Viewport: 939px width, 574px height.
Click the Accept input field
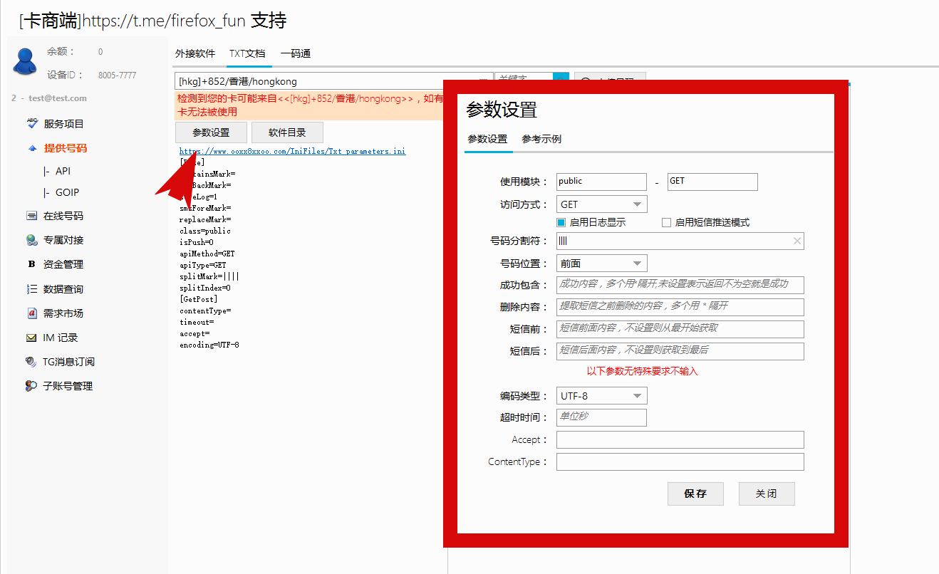tap(680, 439)
